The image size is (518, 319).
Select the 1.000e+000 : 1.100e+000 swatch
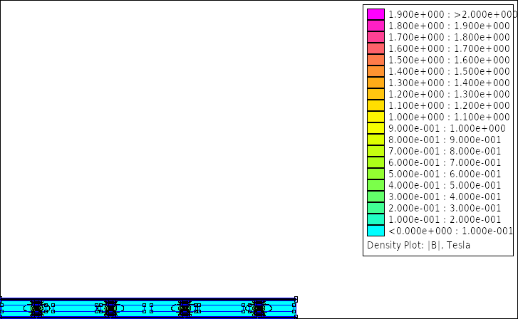click(x=375, y=117)
